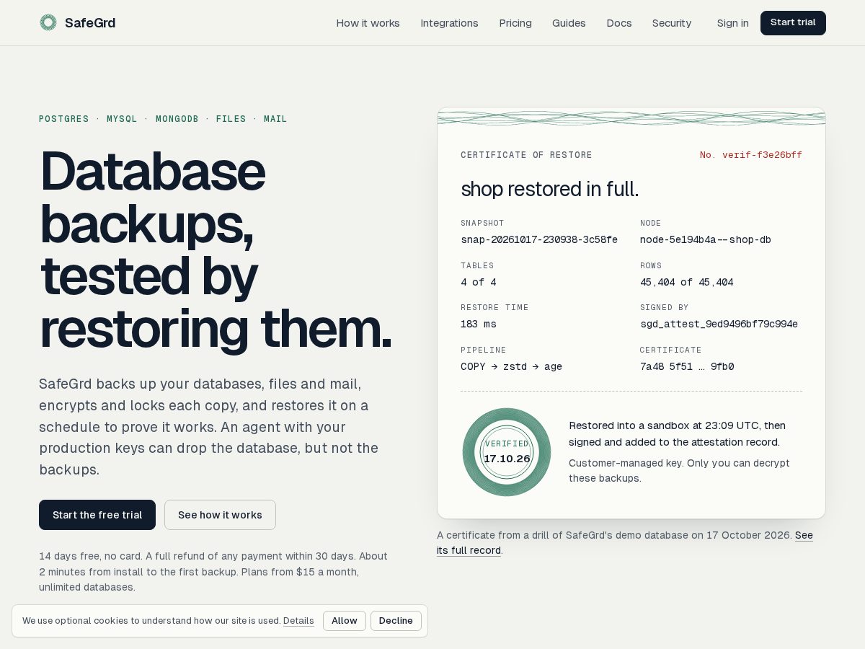Click the rows value 45,404 of 45,404
Screen dimensions: 865x649
[x=687, y=282]
